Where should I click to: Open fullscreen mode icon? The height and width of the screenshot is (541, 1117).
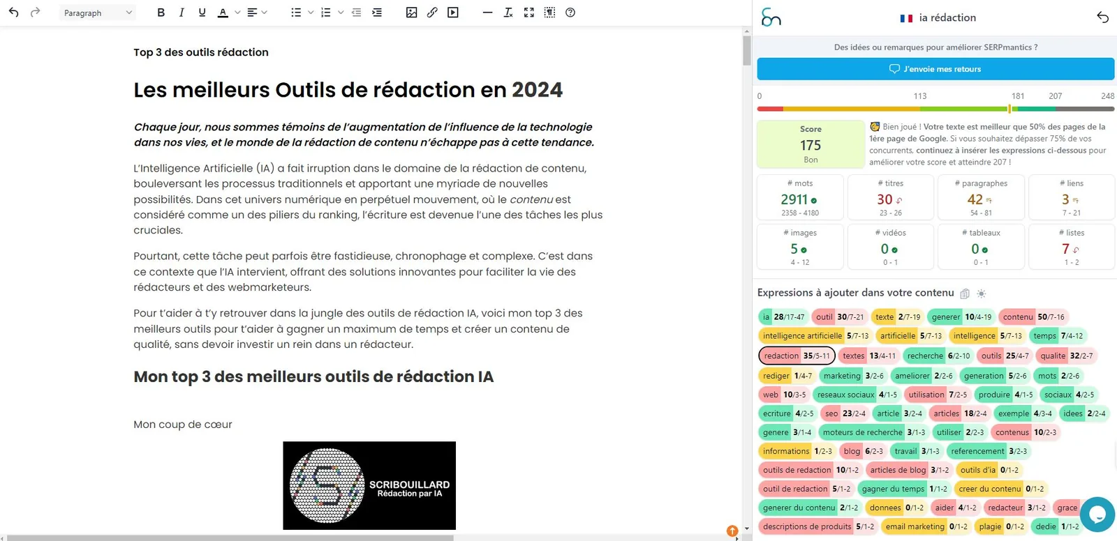[529, 13]
